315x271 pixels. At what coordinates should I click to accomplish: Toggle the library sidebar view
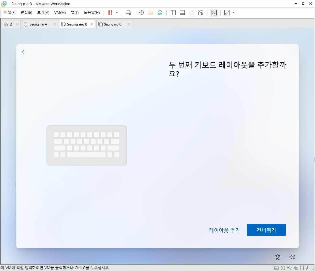click(x=173, y=13)
